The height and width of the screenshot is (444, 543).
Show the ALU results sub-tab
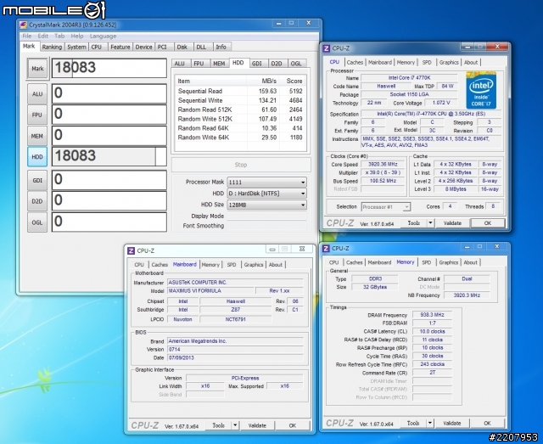179,64
